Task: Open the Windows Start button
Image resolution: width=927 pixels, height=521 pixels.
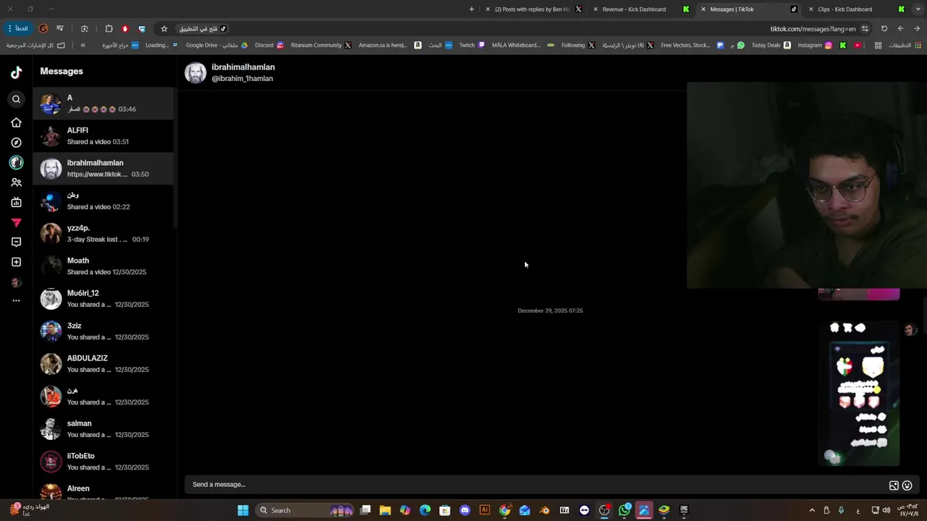Action: [243, 510]
